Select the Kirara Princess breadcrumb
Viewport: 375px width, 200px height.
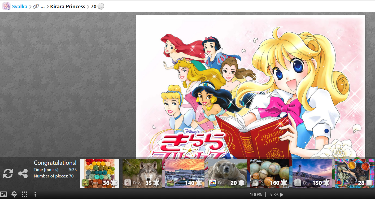[x=68, y=6]
